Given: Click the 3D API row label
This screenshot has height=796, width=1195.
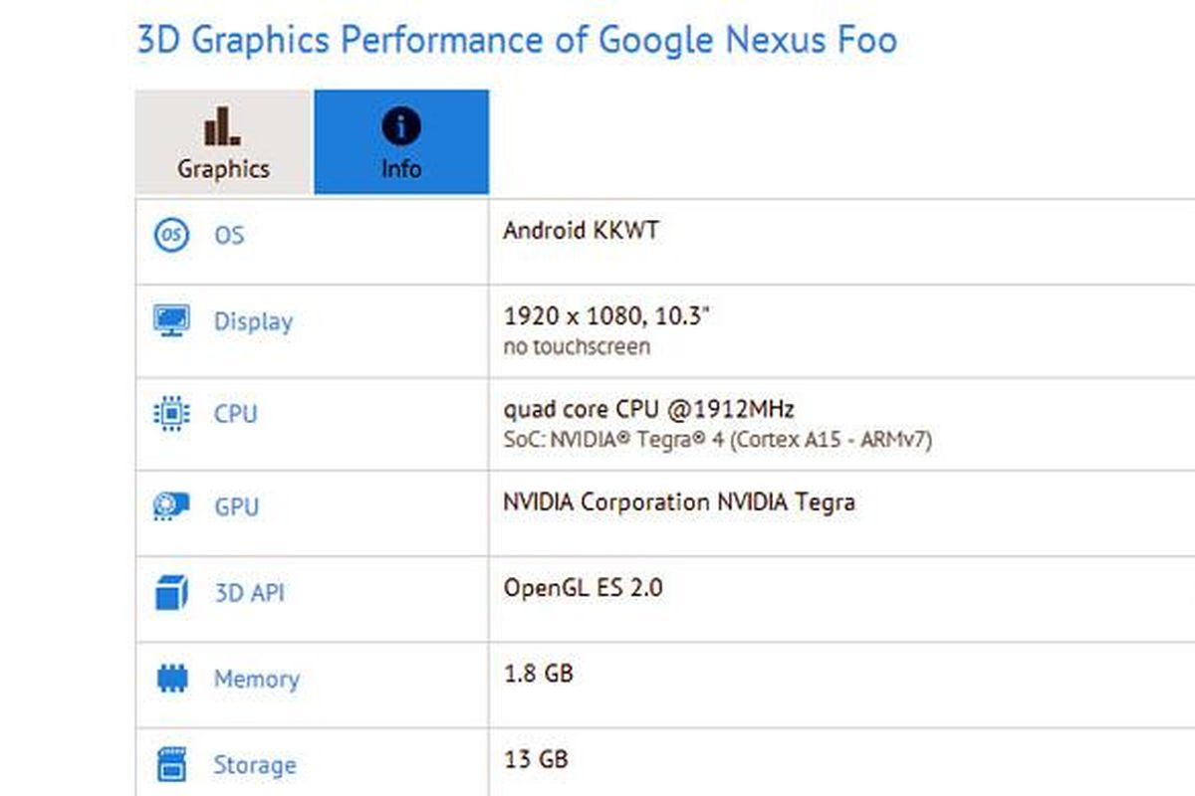Looking at the screenshot, I should click(x=249, y=593).
